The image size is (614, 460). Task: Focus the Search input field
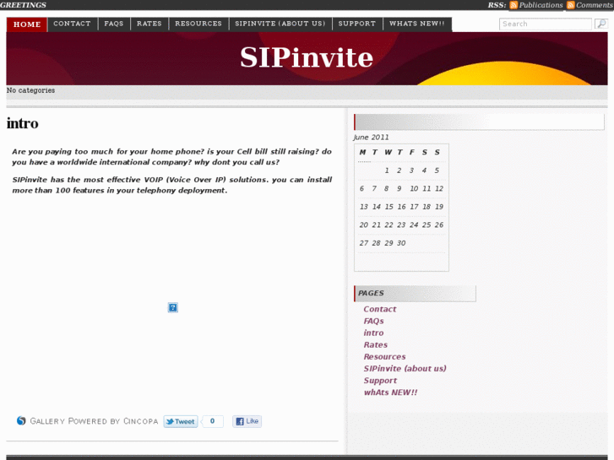(546, 24)
